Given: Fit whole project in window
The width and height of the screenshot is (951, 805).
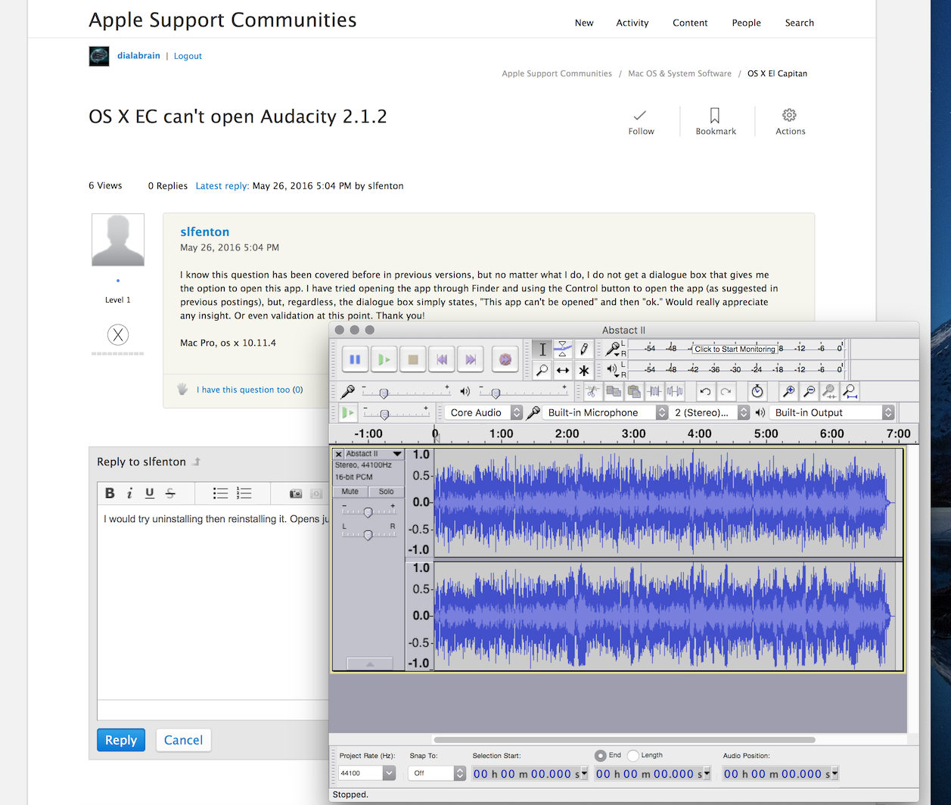Looking at the screenshot, I should pyautogui.click(x=850, y=391).
